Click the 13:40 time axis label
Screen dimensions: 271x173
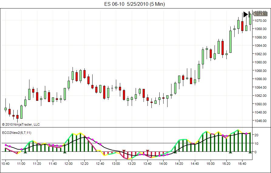click(147, 164)
